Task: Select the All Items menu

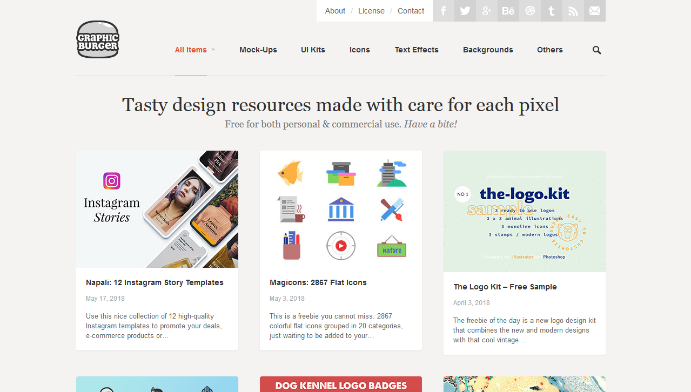Action: [x=191, y=50]
